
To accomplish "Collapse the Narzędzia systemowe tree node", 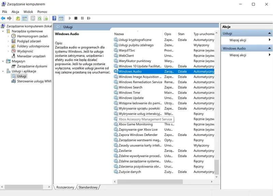I will [3, 31].
